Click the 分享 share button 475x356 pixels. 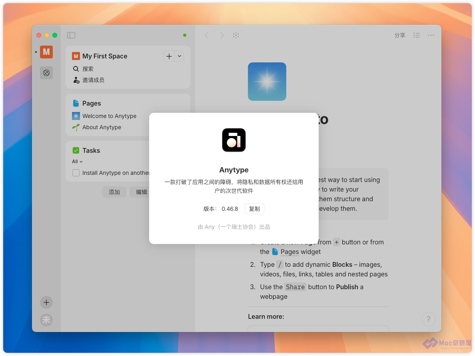click(399, 35)
